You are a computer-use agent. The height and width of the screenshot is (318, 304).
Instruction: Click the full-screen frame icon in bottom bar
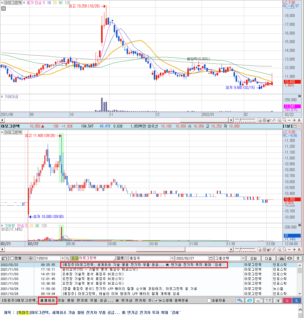point(268,300)
